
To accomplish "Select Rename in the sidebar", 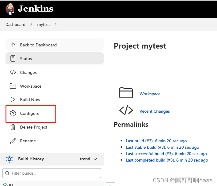I will (x=28, y=141).
